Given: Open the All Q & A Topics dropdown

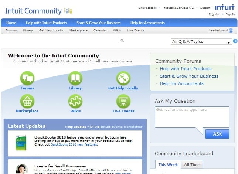Looking at the screenshot, I should click(x=201, y=42).
